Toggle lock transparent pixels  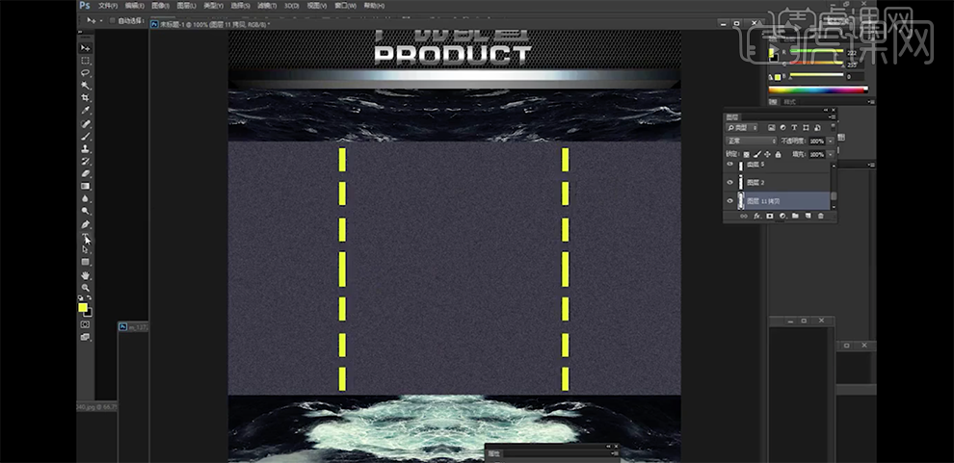(x=747, y=154)
